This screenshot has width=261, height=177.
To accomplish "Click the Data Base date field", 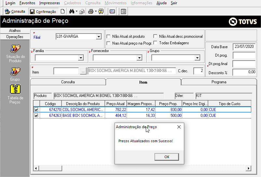I will [x=244, y=47].
